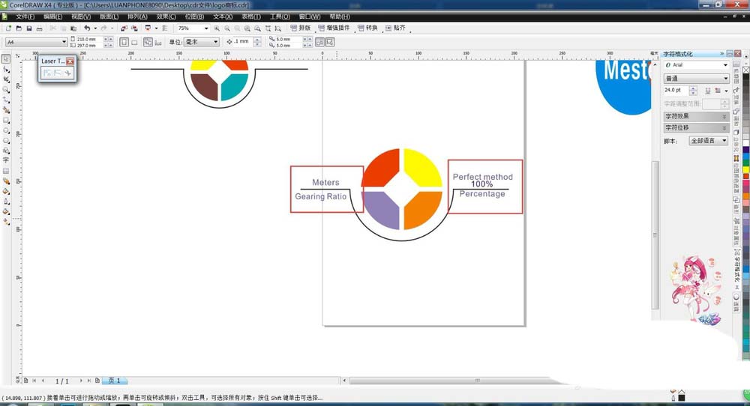This screenshot has width=750, height=406.
Task: Select the Smart fill tool
Action: point(6,110)
